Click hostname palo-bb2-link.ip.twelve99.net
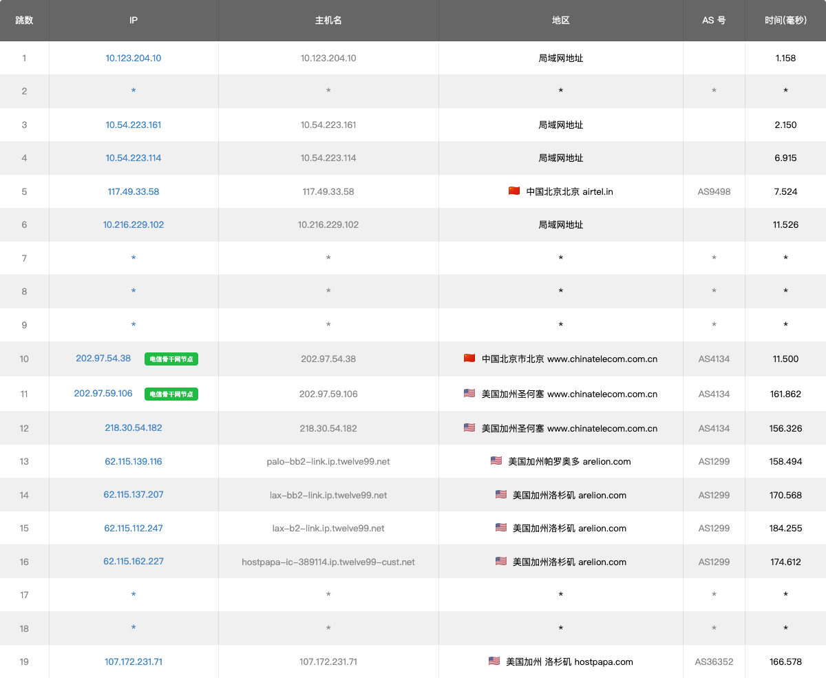The image size is (826, 678). [x=328, y=461]
